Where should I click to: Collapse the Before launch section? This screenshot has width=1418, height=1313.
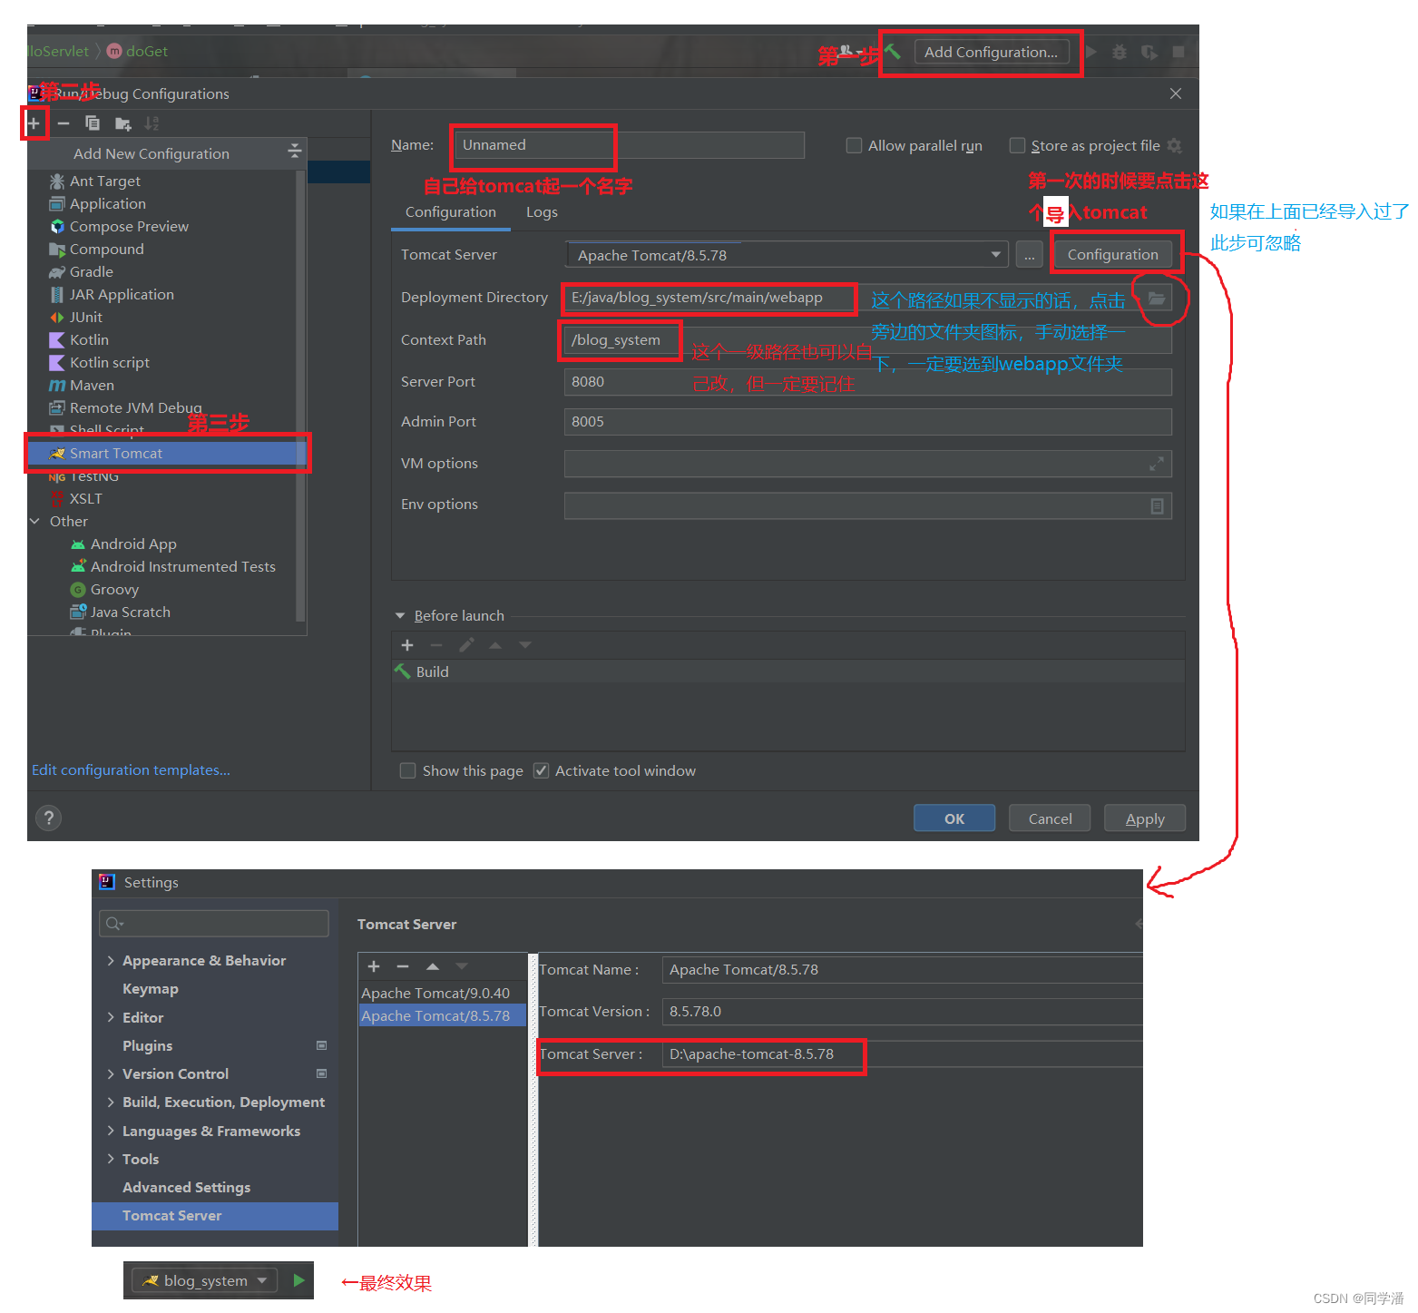(400, 615)
